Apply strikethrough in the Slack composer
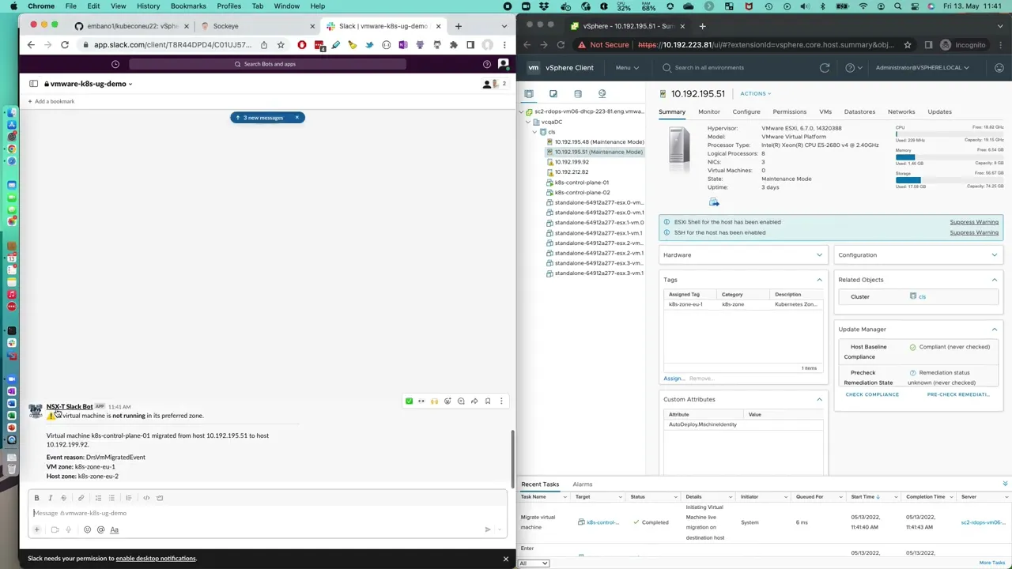This screenshot has height=569, width=1012. [x=63, y=498]
